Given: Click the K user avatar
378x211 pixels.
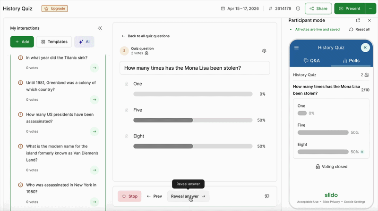Looking at the screenshot, I should pyautogui.click(x=365, y=48).
